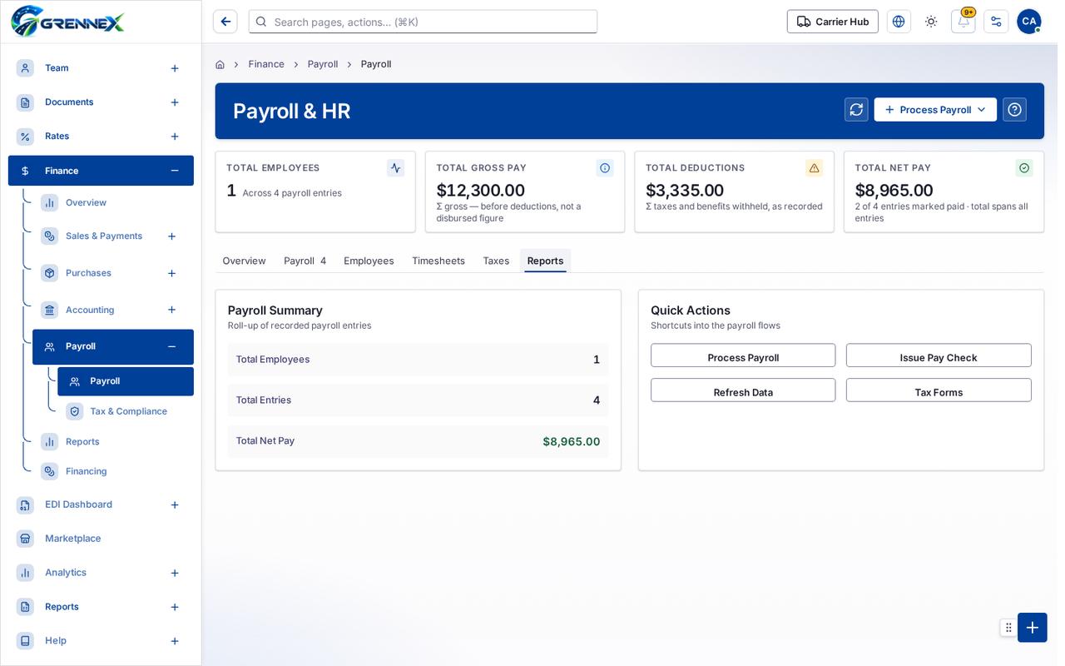Open the Marketplace sidebar item
Image resolution: width=1065 pixels, height=666 pixels.
click(101, 539)
